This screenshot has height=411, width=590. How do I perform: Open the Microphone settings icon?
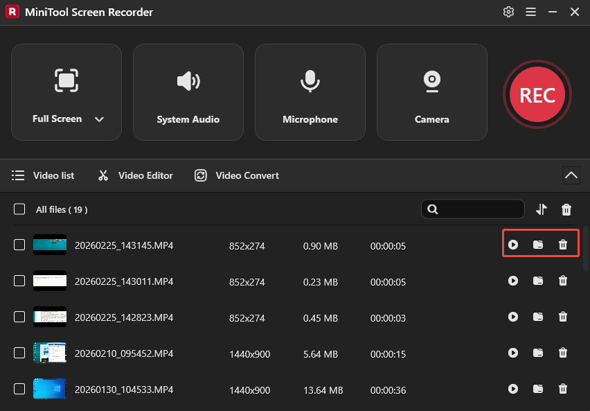point(310,81)
